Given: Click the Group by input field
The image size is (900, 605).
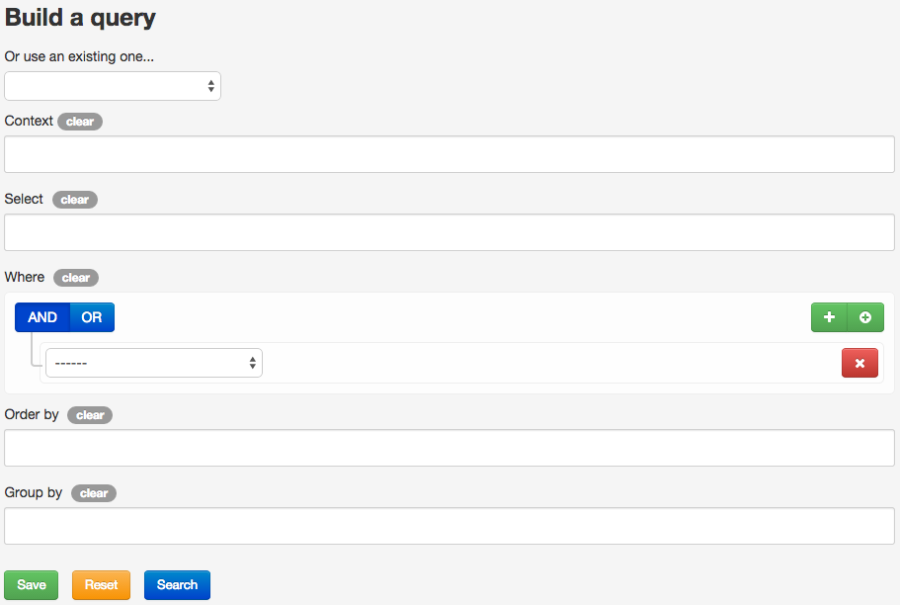Looking at the screenshot, I should coord(450,526).
